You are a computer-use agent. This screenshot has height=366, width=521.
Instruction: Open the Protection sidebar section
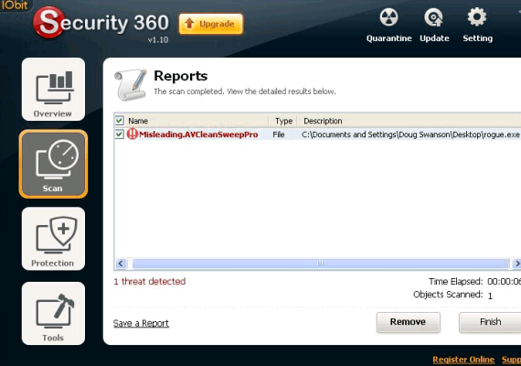click(53, 239)
